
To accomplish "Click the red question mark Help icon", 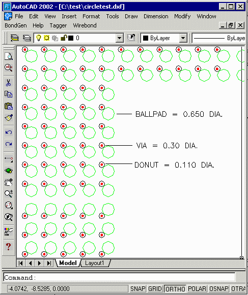I will point(9,246).
